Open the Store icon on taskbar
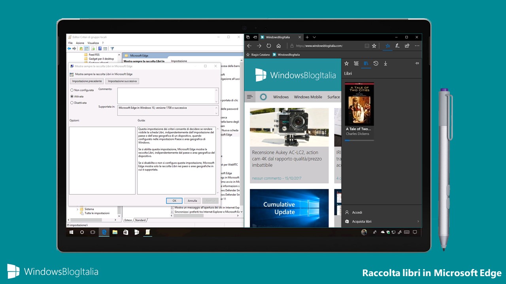The image size is (506, 284). point(126,232)
